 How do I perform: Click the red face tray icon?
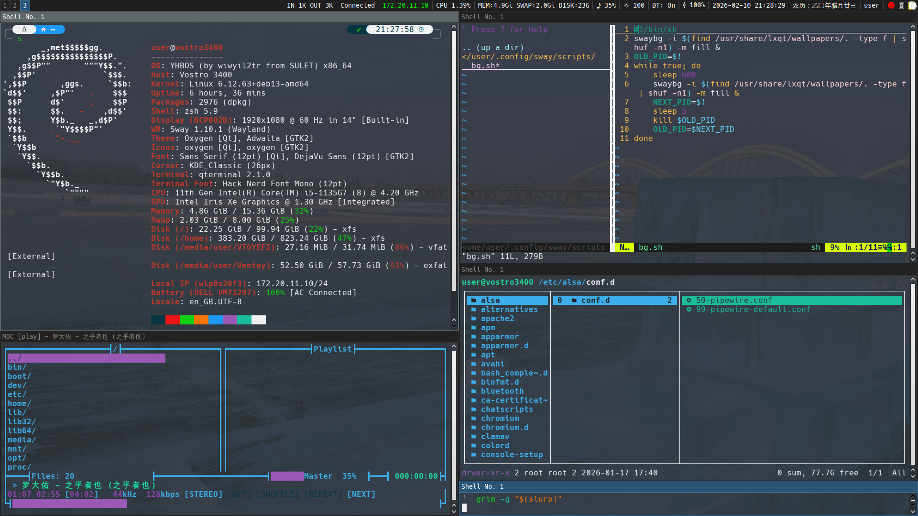891,5
